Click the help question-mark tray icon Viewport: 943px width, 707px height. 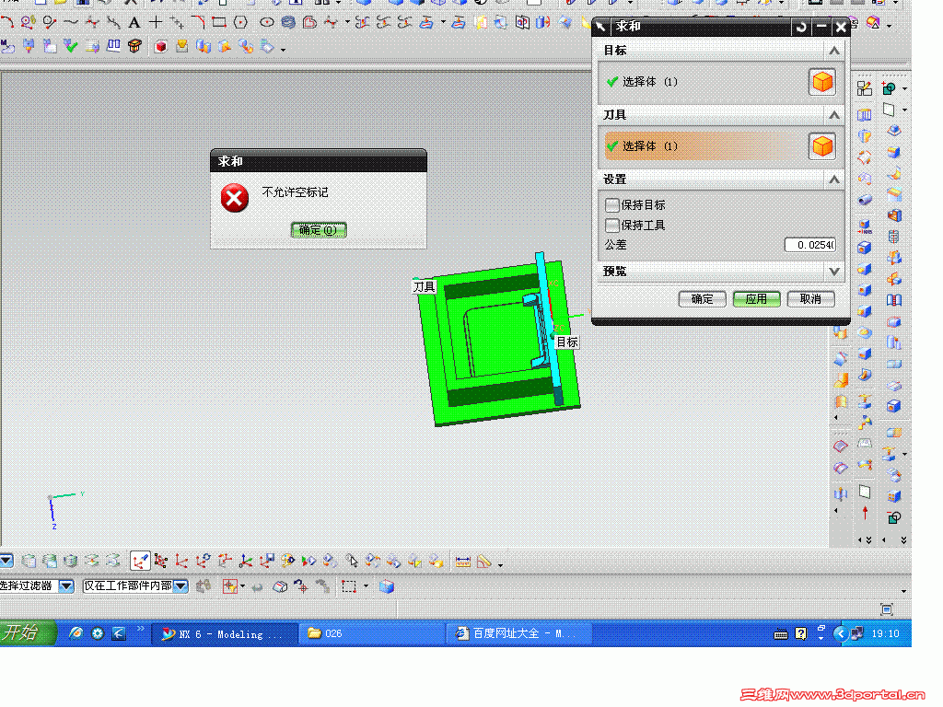pyautogui.click(x=801, y=633)
